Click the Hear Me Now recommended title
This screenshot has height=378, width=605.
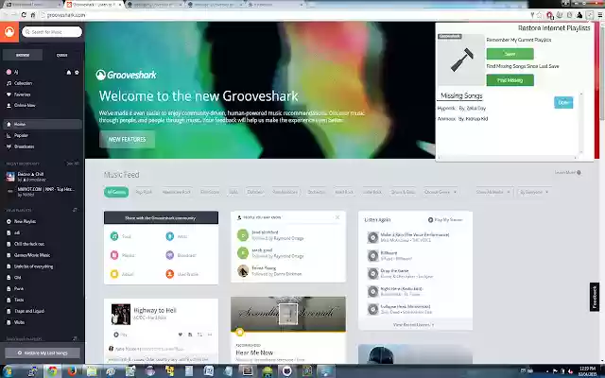[254, 352]
